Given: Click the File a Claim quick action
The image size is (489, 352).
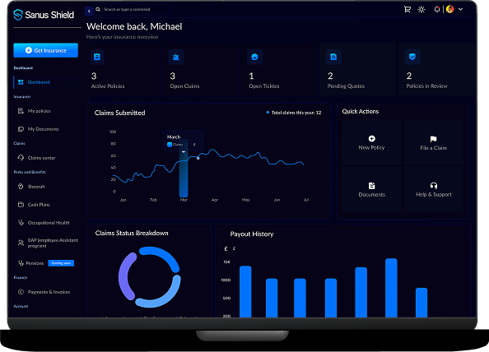Looking at the screenshot, I should click(434, 142).
